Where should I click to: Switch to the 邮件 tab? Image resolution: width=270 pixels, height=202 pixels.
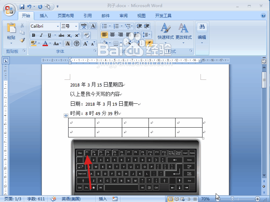tap(106, 16)
